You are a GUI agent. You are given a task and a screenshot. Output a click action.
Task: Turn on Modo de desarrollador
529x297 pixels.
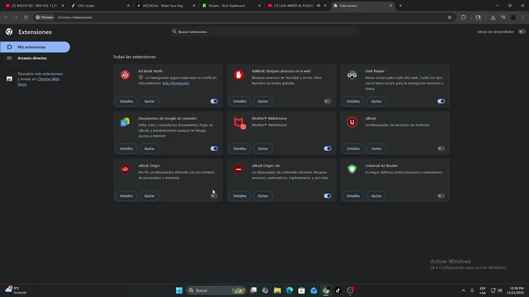pyautogui.click(x=522, y=32)
